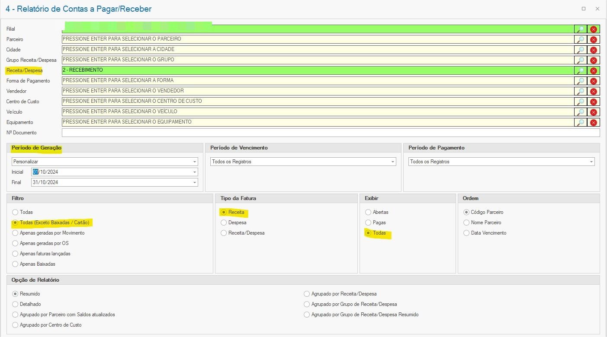Order by Código Parceiro
Screen dimensions: 607x337
click(x=466, y=212)
